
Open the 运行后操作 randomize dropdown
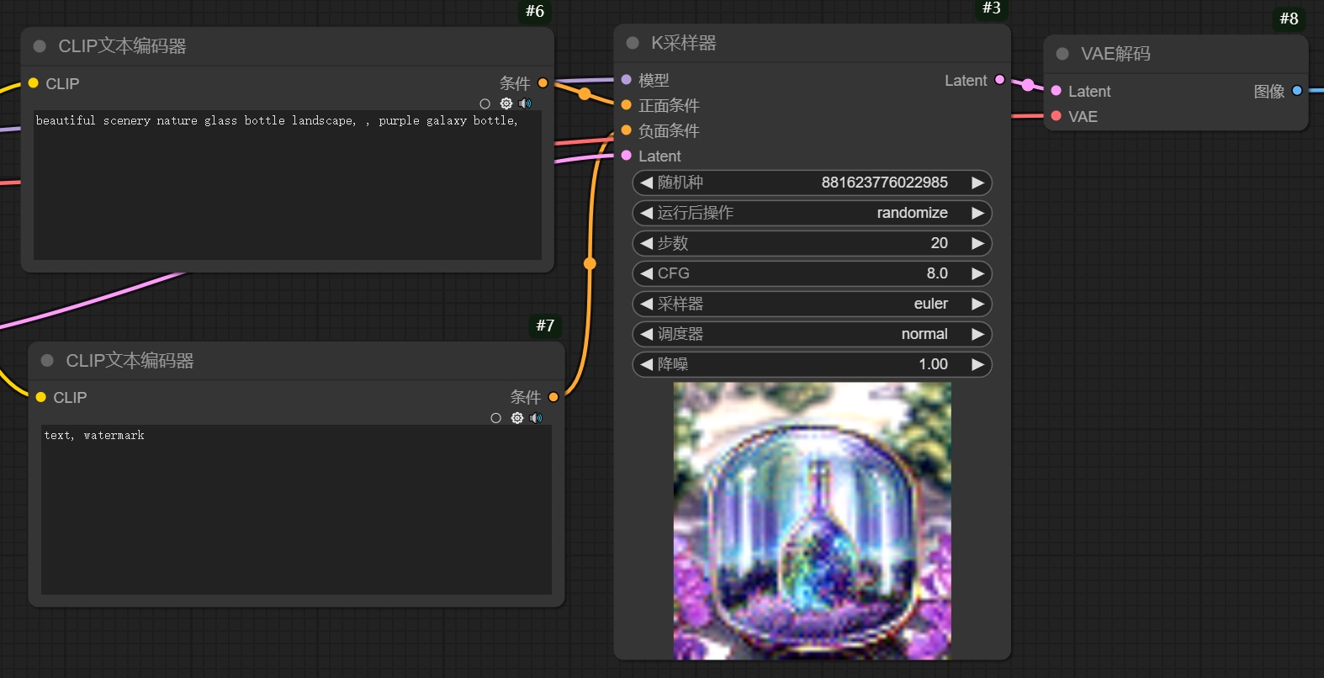pos(812,213)
